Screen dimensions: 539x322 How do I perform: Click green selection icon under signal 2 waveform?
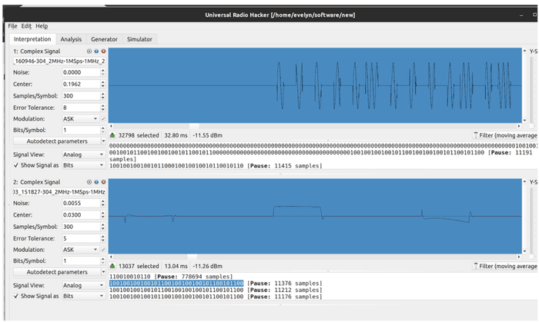click(x=113, y=266)
